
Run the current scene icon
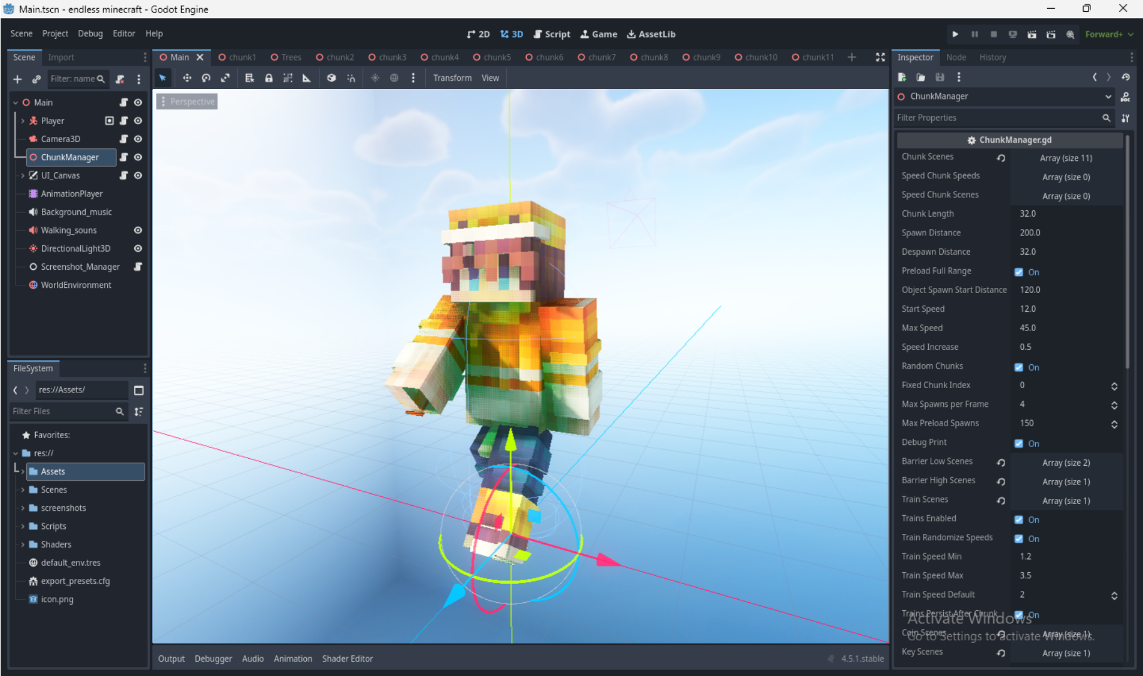click(1032, 34)
